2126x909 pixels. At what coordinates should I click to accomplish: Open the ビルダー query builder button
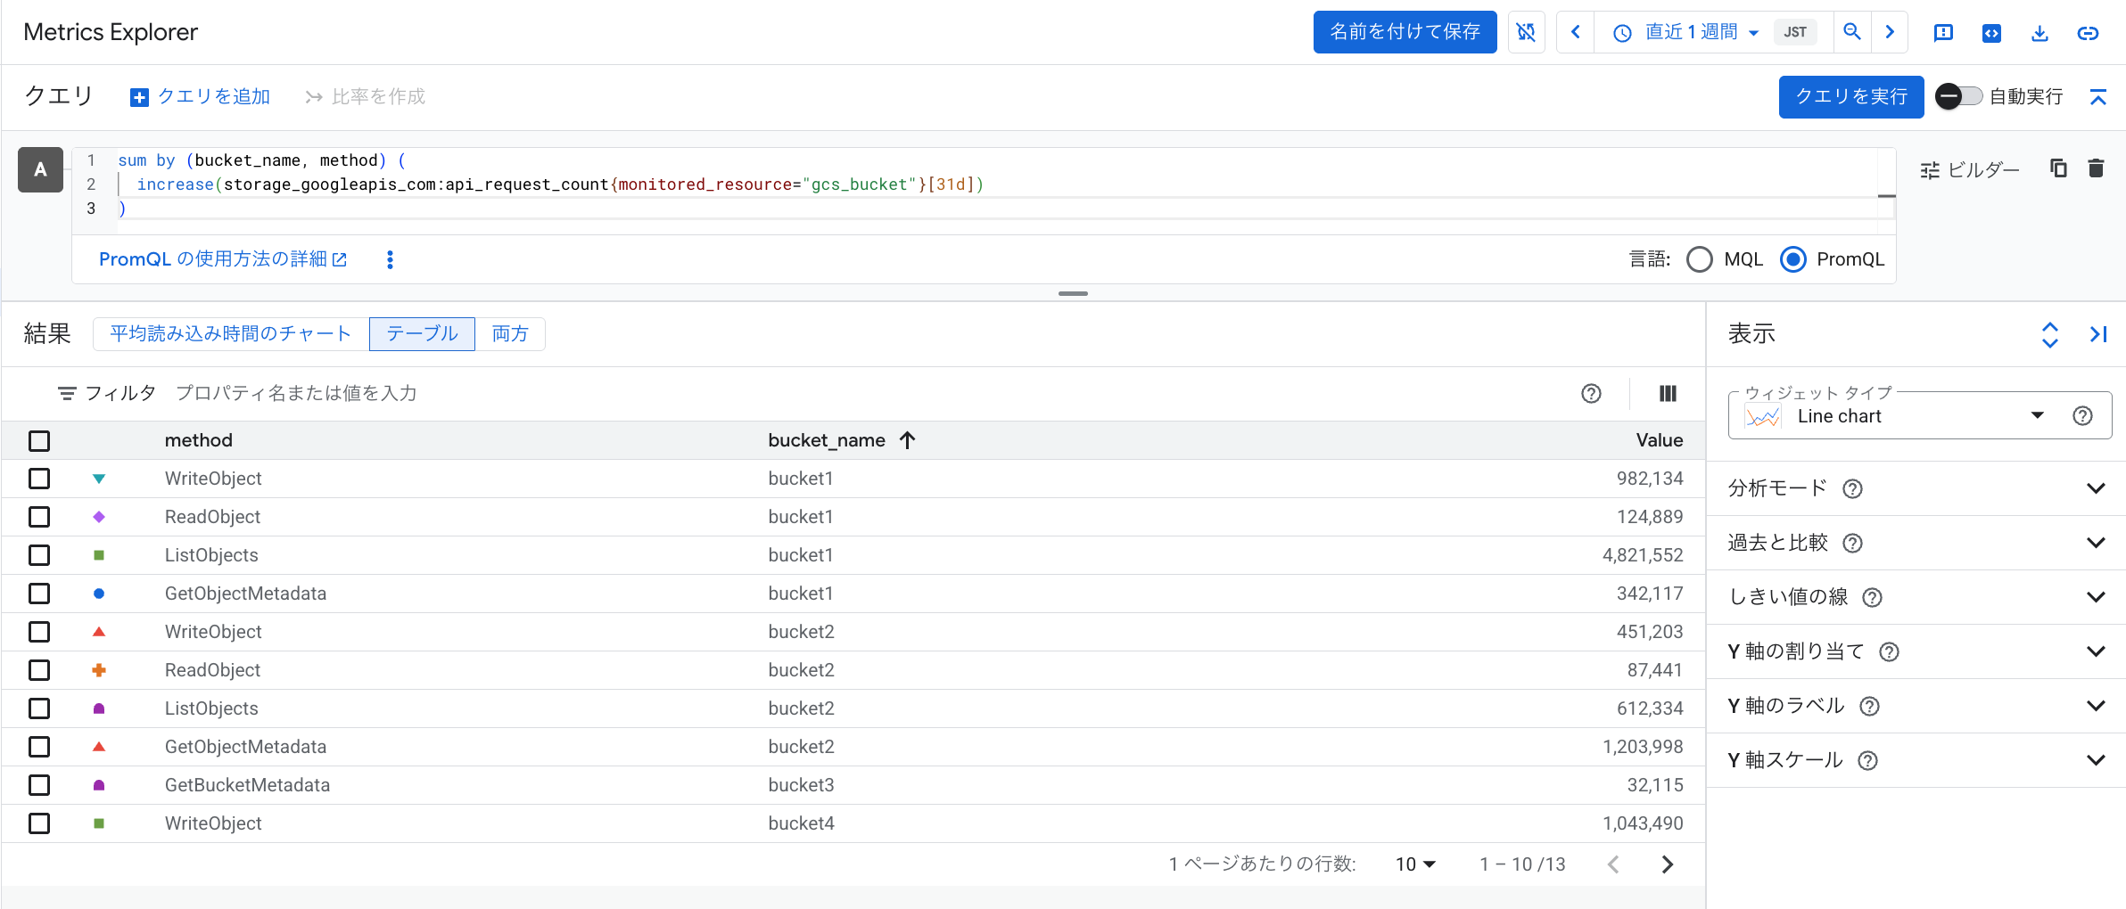[x=1970, y=169]
